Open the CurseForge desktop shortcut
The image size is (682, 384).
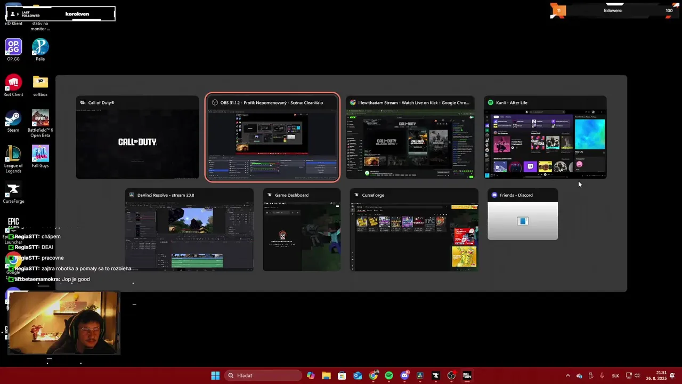(13, 193)
